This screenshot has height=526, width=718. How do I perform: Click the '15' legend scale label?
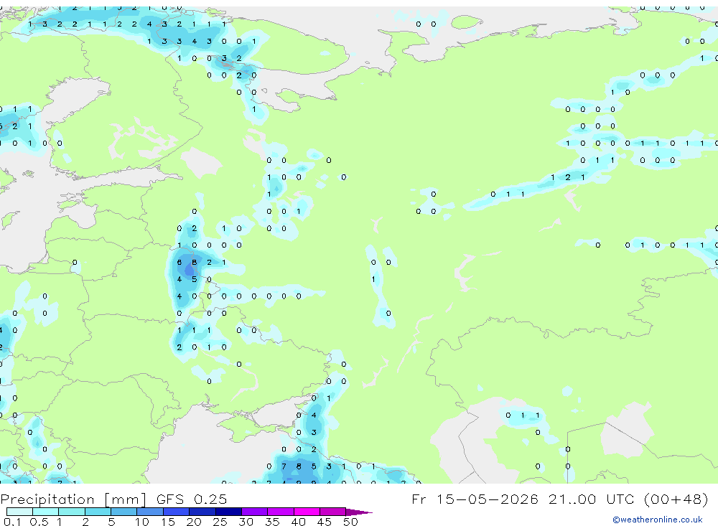click(x=168, y=522)
